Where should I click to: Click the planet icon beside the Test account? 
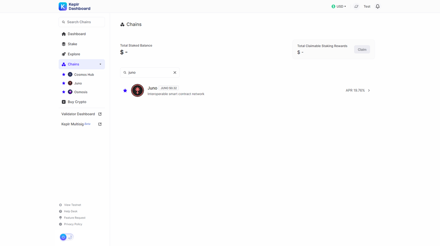[356, 6]
